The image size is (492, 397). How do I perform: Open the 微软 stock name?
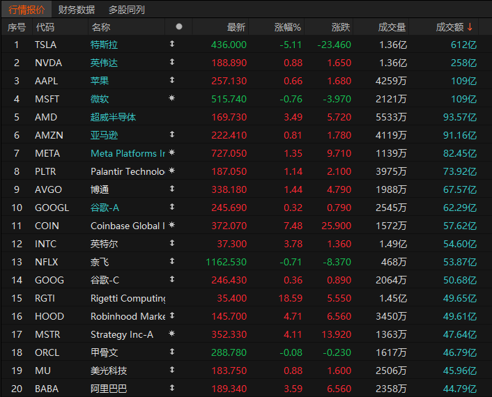[100, 99]
